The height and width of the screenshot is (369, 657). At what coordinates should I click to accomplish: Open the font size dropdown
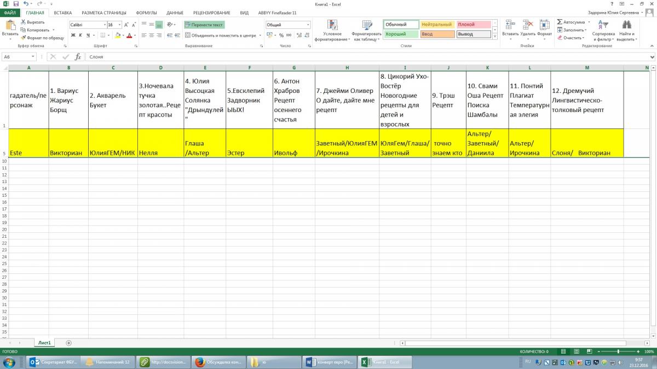click(x=119, y=25)
